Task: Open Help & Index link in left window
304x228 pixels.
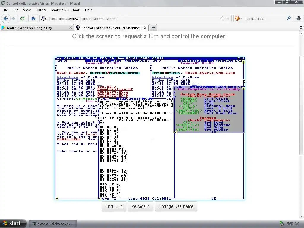Action: click(71, 73)
